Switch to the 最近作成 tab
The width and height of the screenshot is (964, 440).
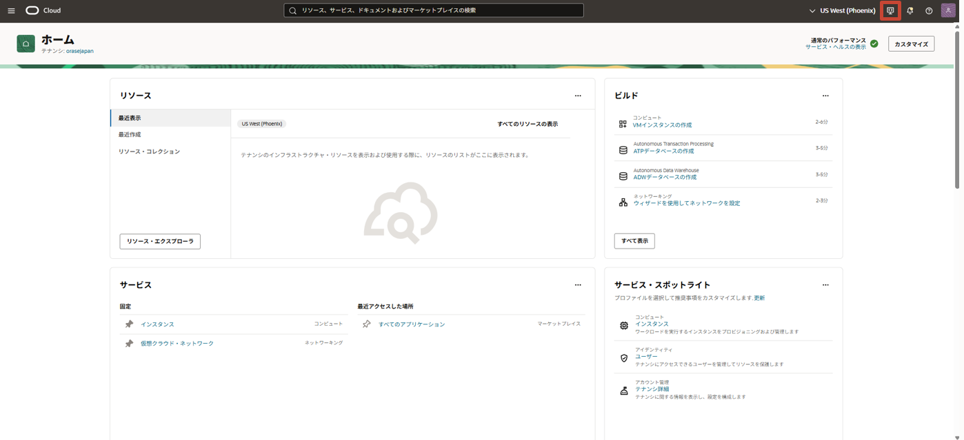[x=131, y=134]
